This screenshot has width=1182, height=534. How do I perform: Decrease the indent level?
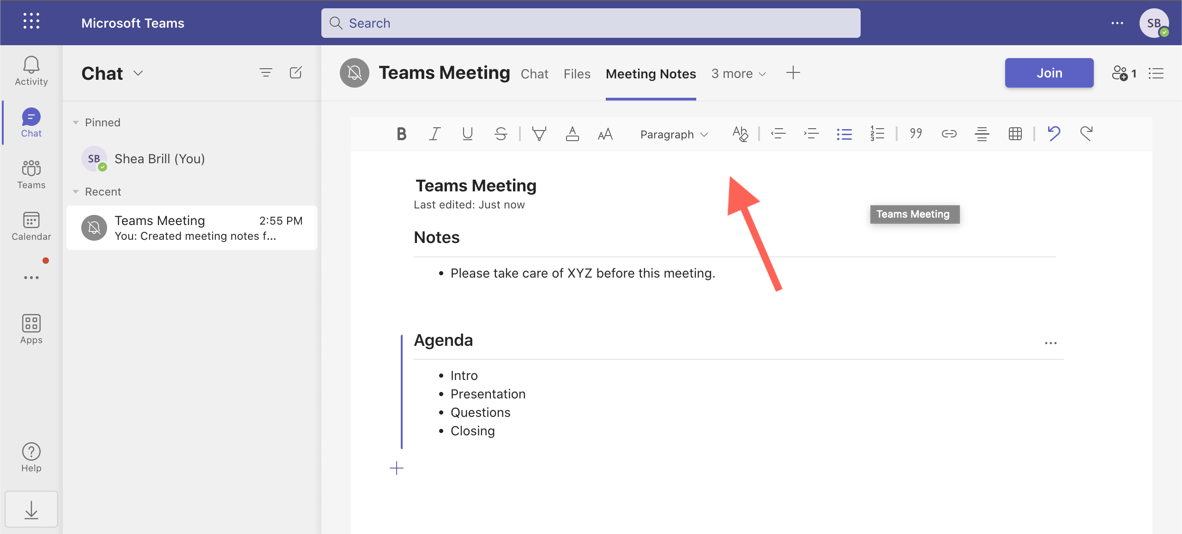coord(778,134)
